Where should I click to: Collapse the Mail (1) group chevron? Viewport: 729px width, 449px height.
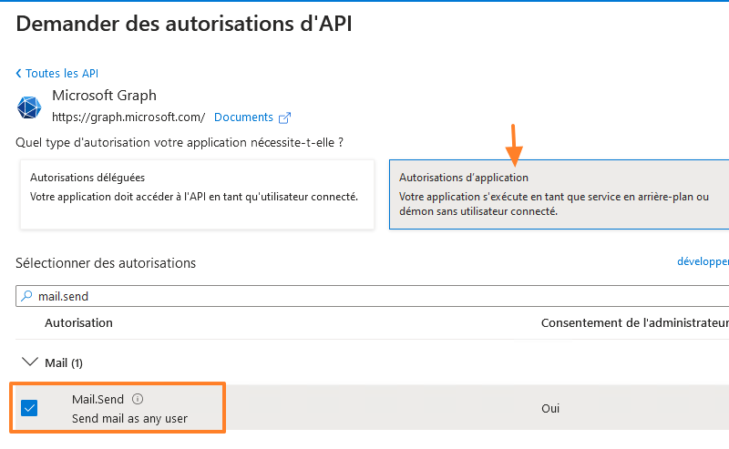(30, 362)
